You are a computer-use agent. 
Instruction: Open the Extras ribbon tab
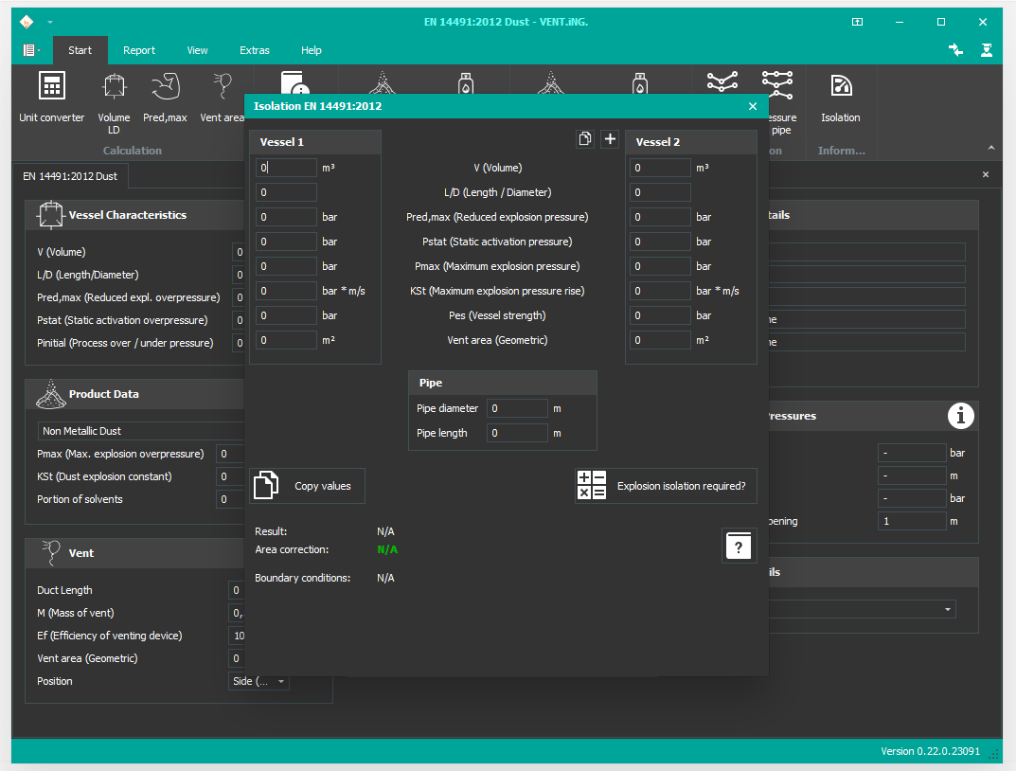click(255, 50)
